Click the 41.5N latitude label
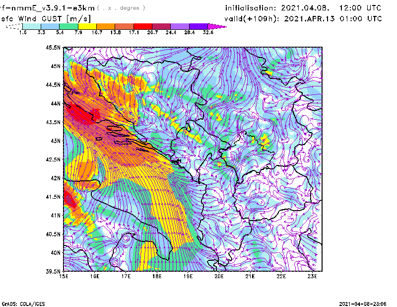 (x=53, y=197)
